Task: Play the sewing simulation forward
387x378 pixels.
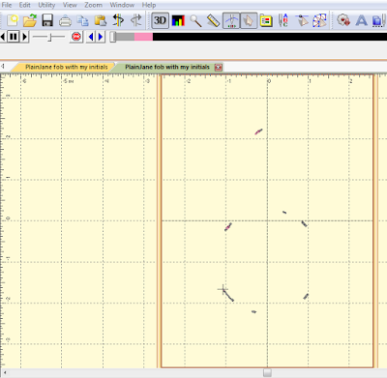Action: pyautogui.click(x=24, y=37)
